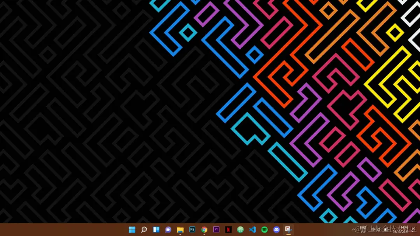
Task: Open Spotify
Action: (x=264, y=229)
